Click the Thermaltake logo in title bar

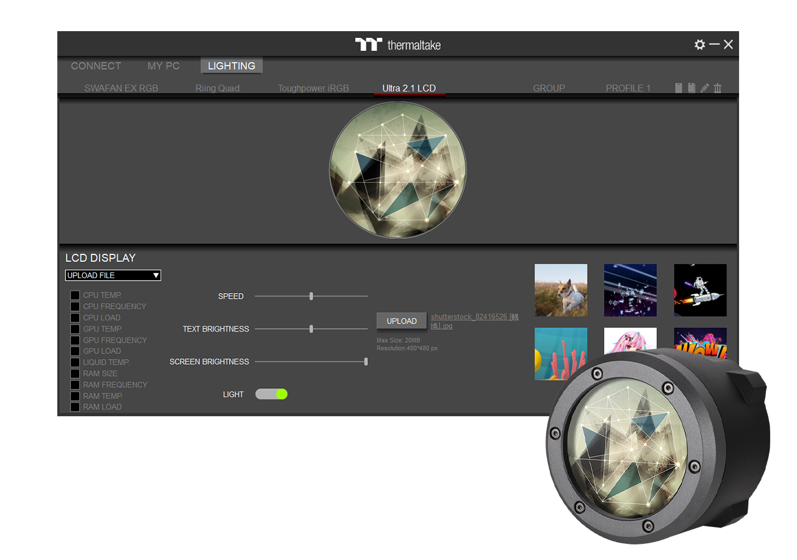click(x=398, y=45)
